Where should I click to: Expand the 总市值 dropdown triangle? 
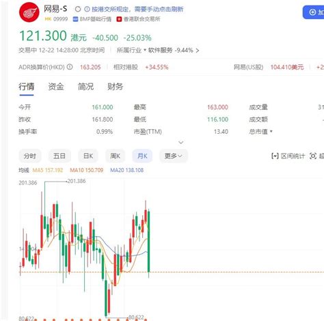tap(271, 131)
